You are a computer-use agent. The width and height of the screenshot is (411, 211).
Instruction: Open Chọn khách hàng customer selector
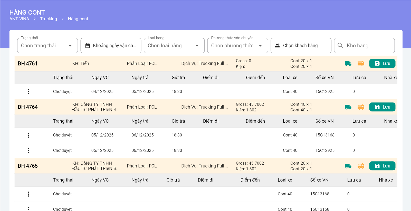point(301,46)
